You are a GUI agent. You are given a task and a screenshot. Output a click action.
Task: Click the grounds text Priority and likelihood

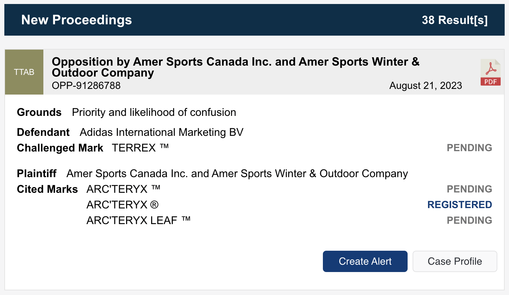[154, 112]
